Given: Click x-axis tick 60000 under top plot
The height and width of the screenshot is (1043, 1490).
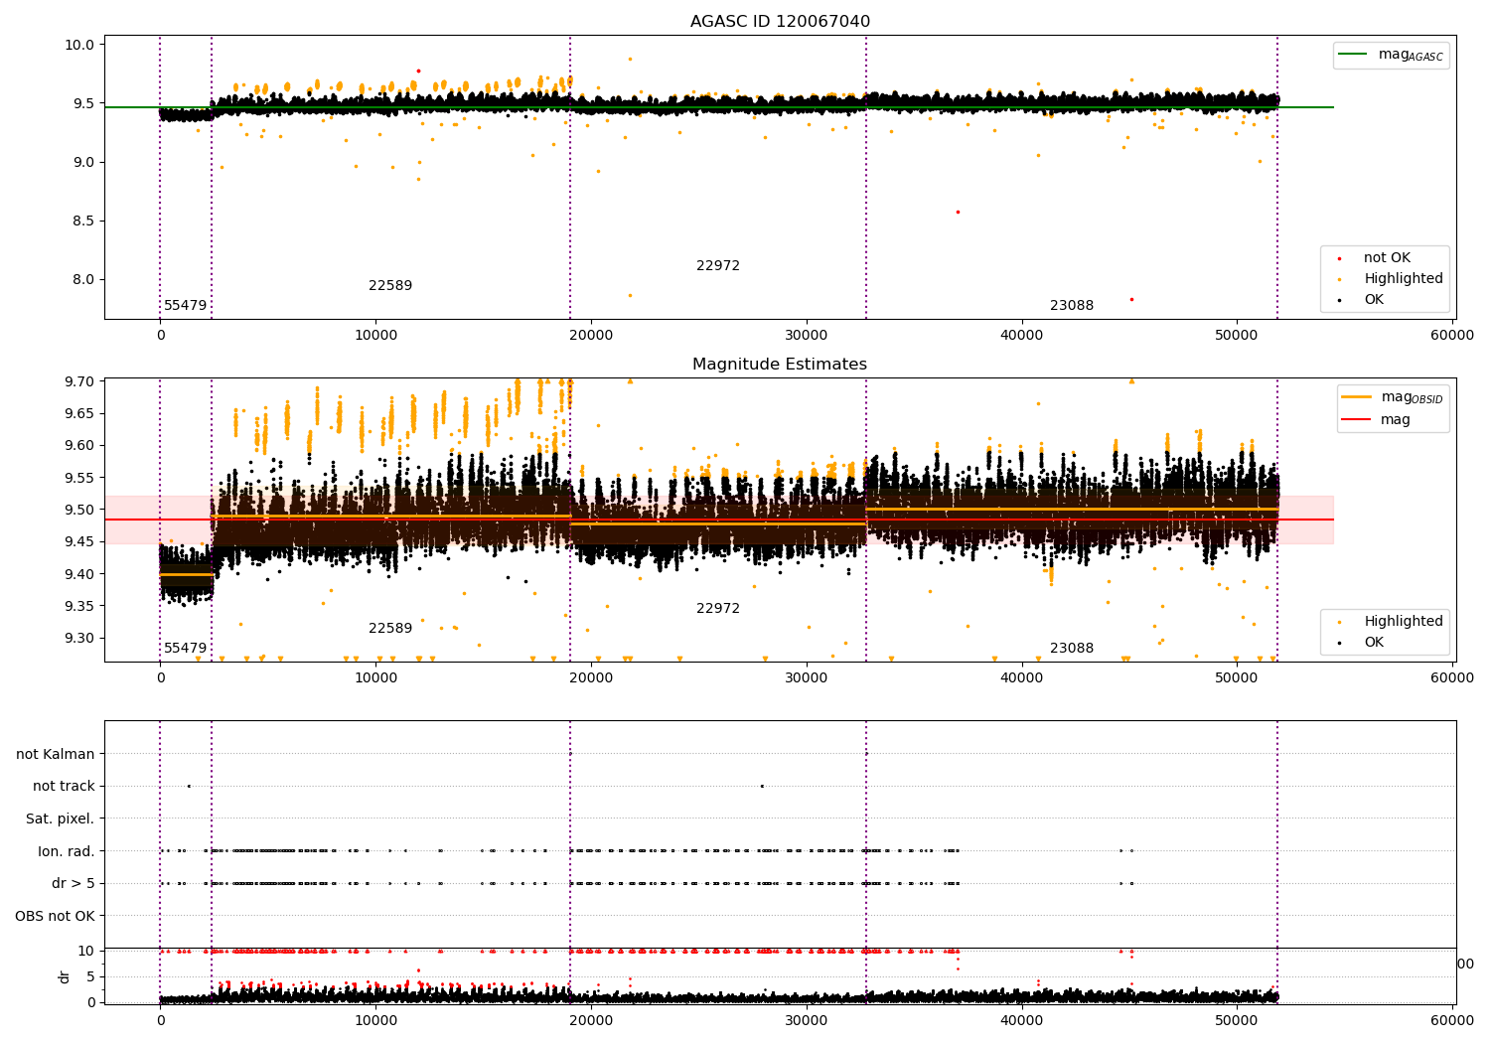Looking at the screenshot, I should pos(1452,336).
